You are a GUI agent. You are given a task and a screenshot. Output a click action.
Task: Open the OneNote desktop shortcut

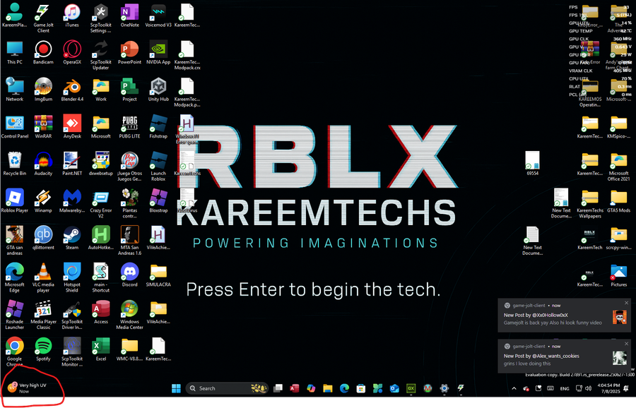[x=129, y=16]
